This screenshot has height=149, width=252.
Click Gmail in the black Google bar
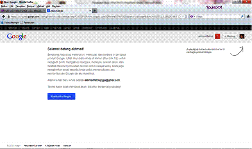click(x=68, y=28)
